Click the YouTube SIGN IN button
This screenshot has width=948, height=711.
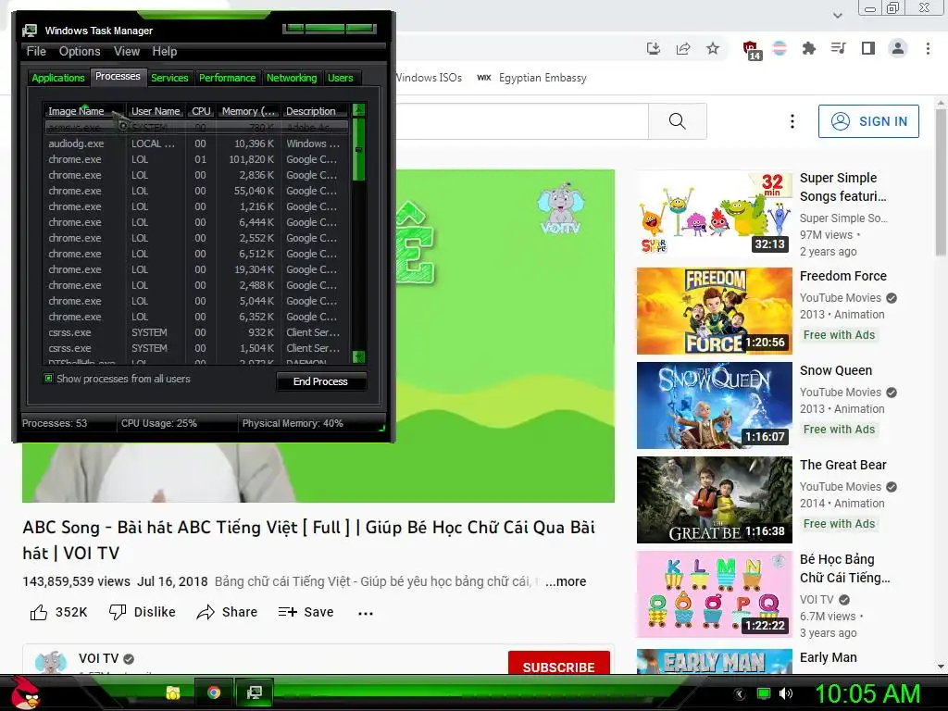click(x=868, y=121)
